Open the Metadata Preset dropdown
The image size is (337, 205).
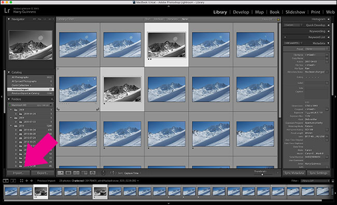317,49
